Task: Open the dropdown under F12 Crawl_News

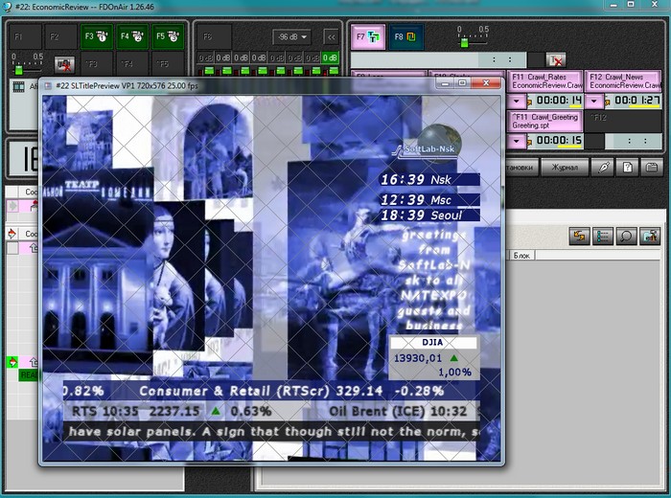Action: [x=594, y=102]
